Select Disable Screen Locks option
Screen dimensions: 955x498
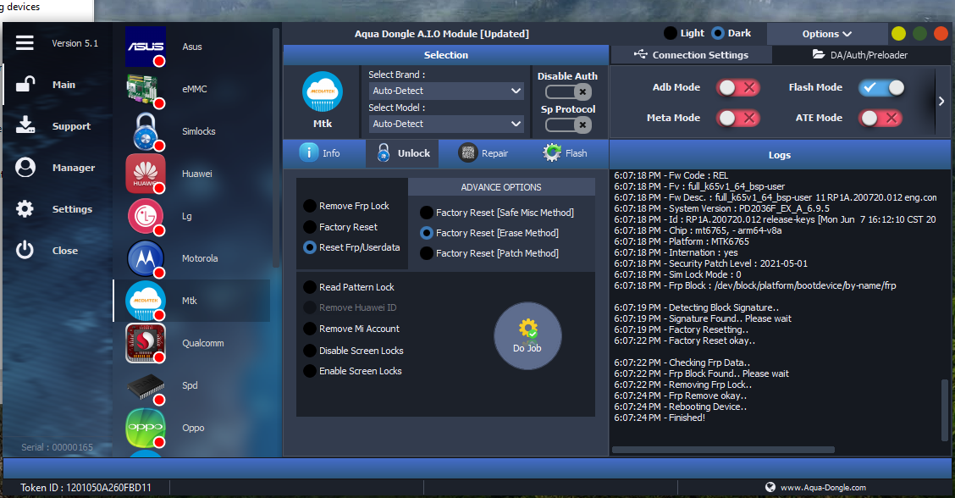point(353,351)
